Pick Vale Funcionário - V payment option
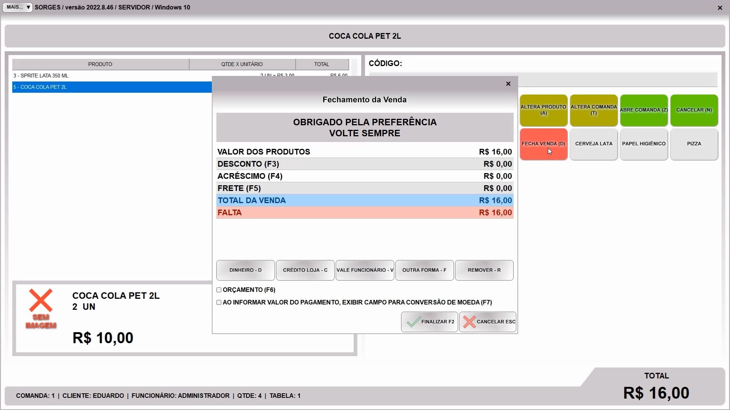730x410 pixels. point(365,270)
